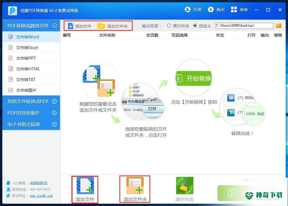Click the 开始转换 illustration in the guide
The image size is (288, 206).
coord(194,78)
